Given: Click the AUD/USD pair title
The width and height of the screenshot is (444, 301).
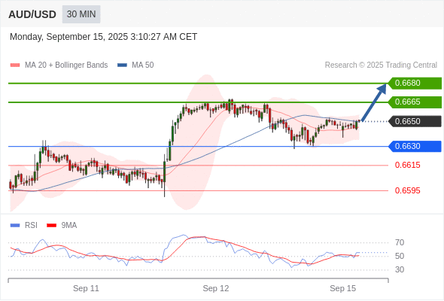Looking at the screenshot, I should 32,14.
